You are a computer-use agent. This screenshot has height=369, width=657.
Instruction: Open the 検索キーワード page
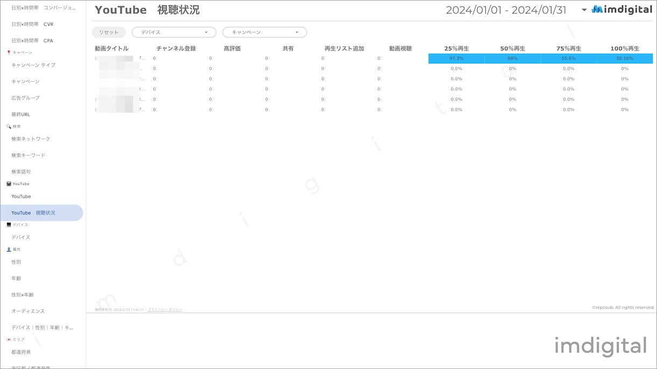click(28, 155)
